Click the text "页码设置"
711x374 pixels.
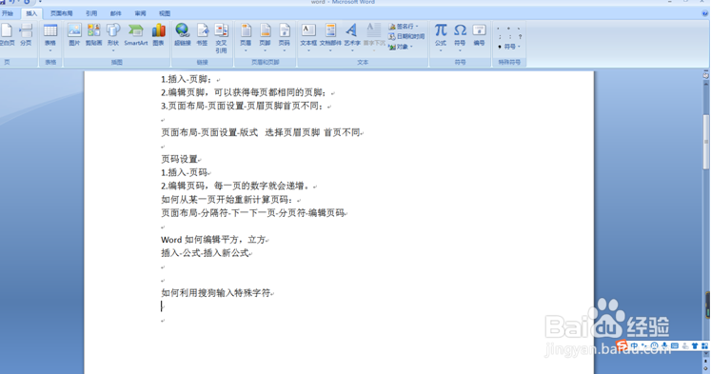pos(180,159)
